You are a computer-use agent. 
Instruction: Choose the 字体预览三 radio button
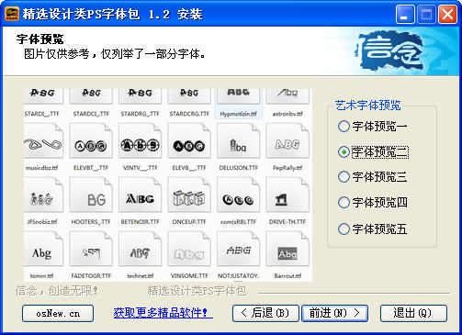[x=344, y=177]
